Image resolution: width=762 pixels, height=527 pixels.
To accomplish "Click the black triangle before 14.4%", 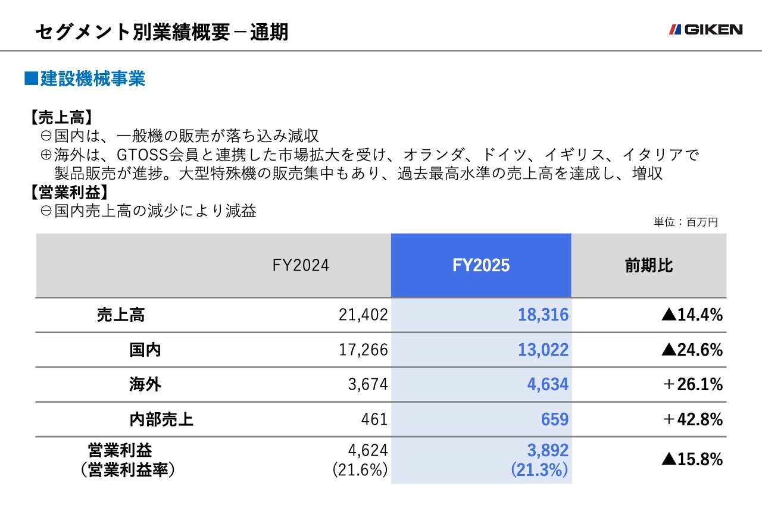I will (667, 315).
